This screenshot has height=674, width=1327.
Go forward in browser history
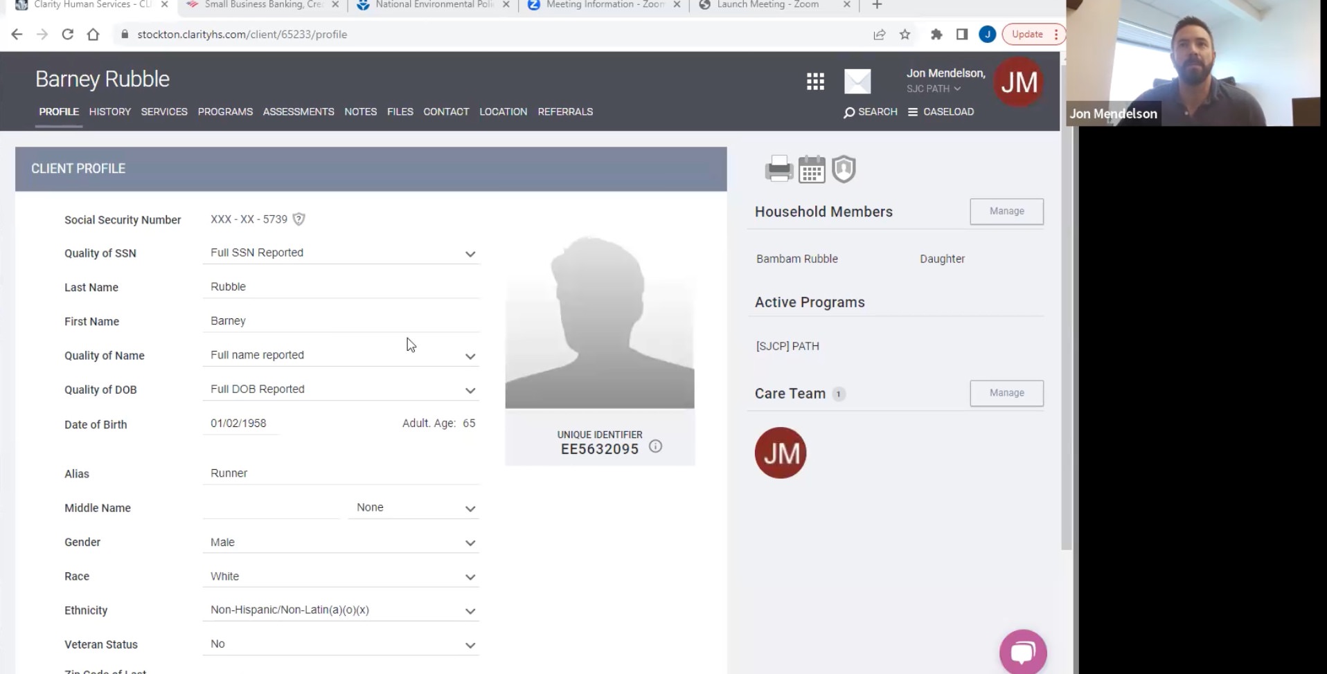[42, 34]
